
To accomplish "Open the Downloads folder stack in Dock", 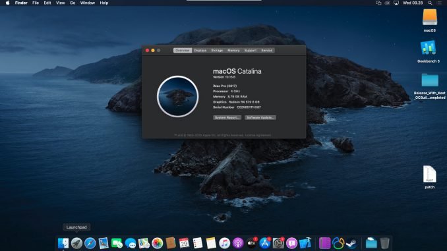I will click(x=371, y=243).
